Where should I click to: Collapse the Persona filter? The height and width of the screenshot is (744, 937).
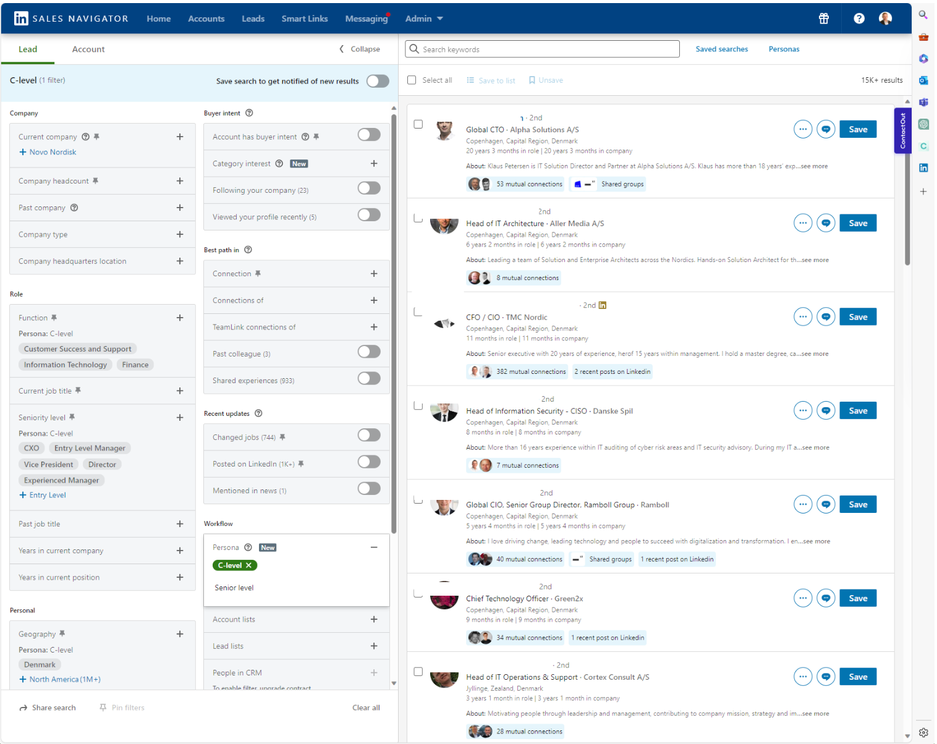tap(374, 547)
